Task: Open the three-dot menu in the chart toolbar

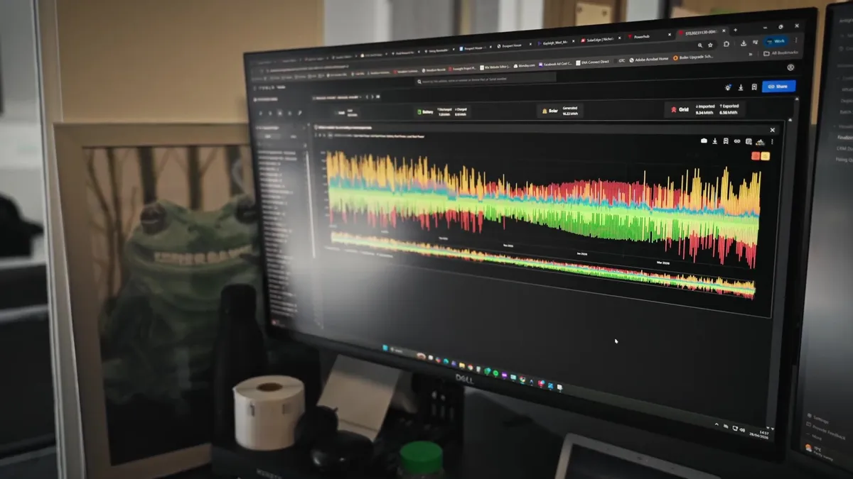Action: 772,142
